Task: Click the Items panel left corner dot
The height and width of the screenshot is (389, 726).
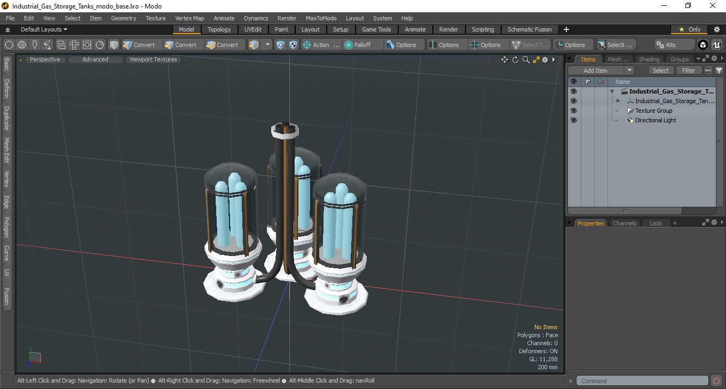Action: (x=570, y=59)
